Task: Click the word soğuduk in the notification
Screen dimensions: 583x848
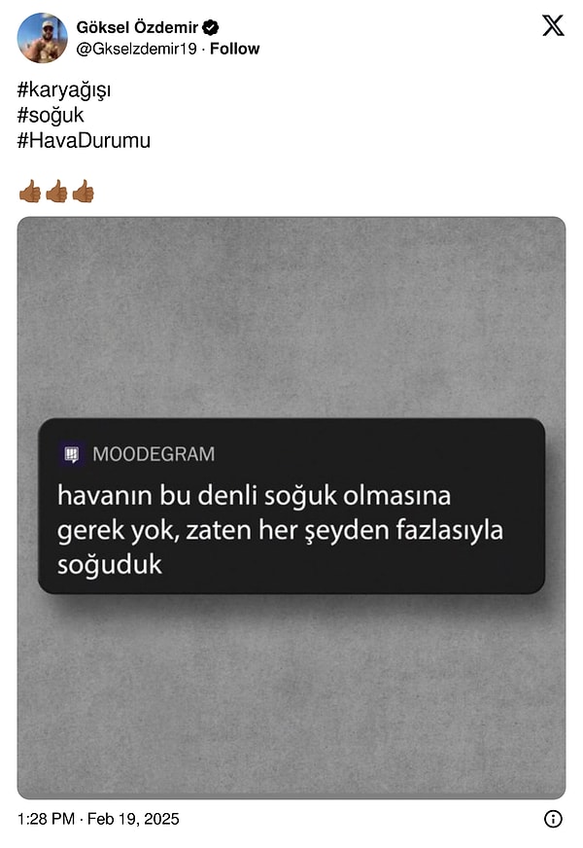Action: pyautogui.click(x=109, y=565)
